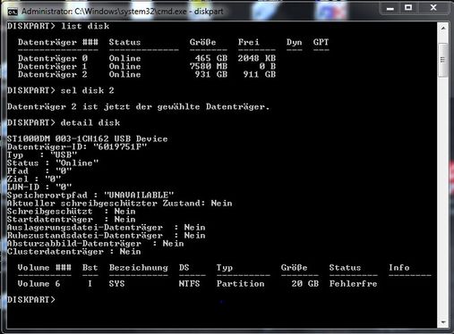Screen dimensions: 454x334
Task: Click the 'Typ' header in volume table
Action: click(225, 268)
